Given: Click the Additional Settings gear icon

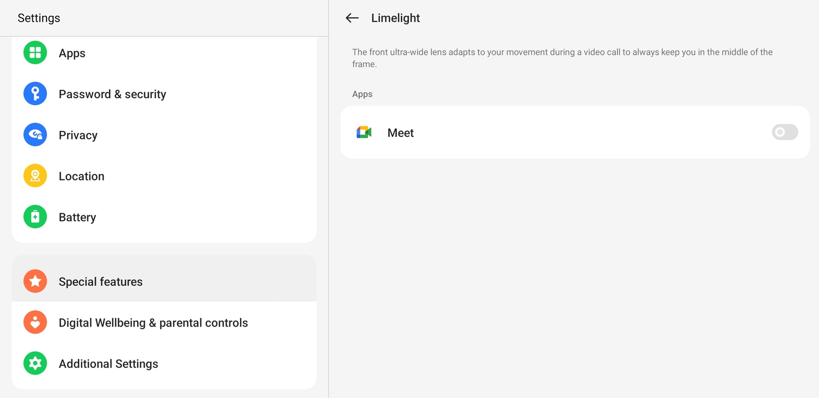Looking at the screenshot, I should point(35,363).
